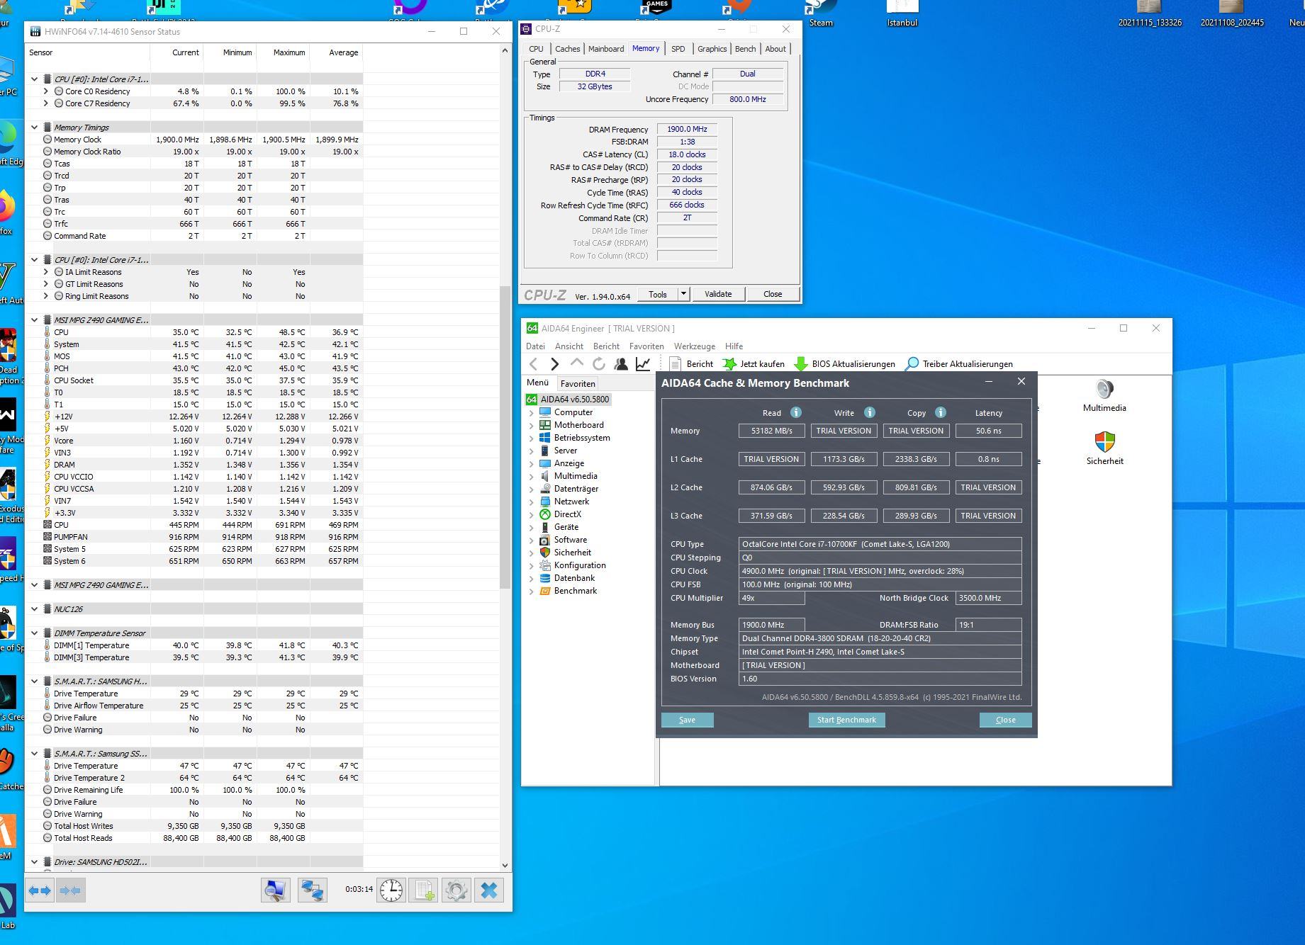The height and width of the screenshot is (945, 1305).
Task: Click Jetzt kaufen toolbar item
Action: (753, 364)
